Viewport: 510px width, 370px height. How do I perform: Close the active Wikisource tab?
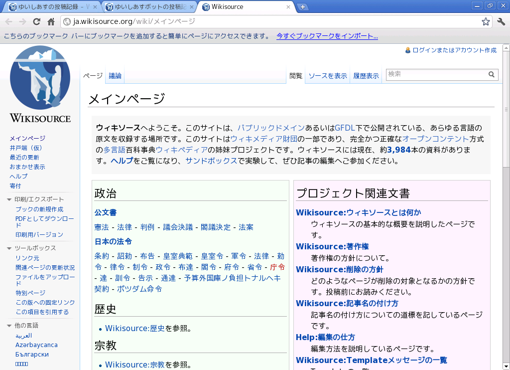click(288, 7)
